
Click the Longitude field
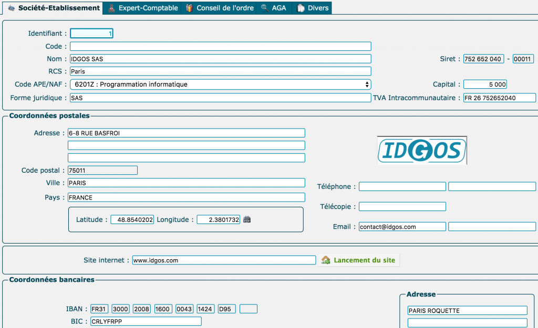point(218,219)
